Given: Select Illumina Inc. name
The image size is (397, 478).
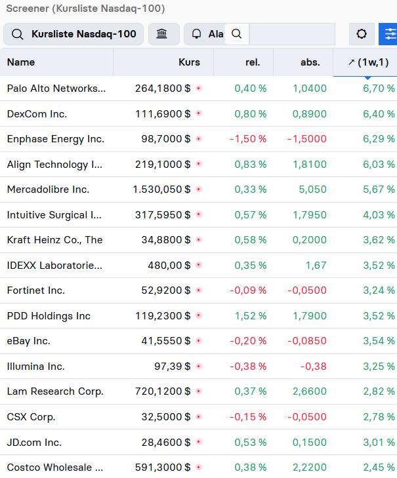Looking at the screenshot, I should [x=36, y=366].
